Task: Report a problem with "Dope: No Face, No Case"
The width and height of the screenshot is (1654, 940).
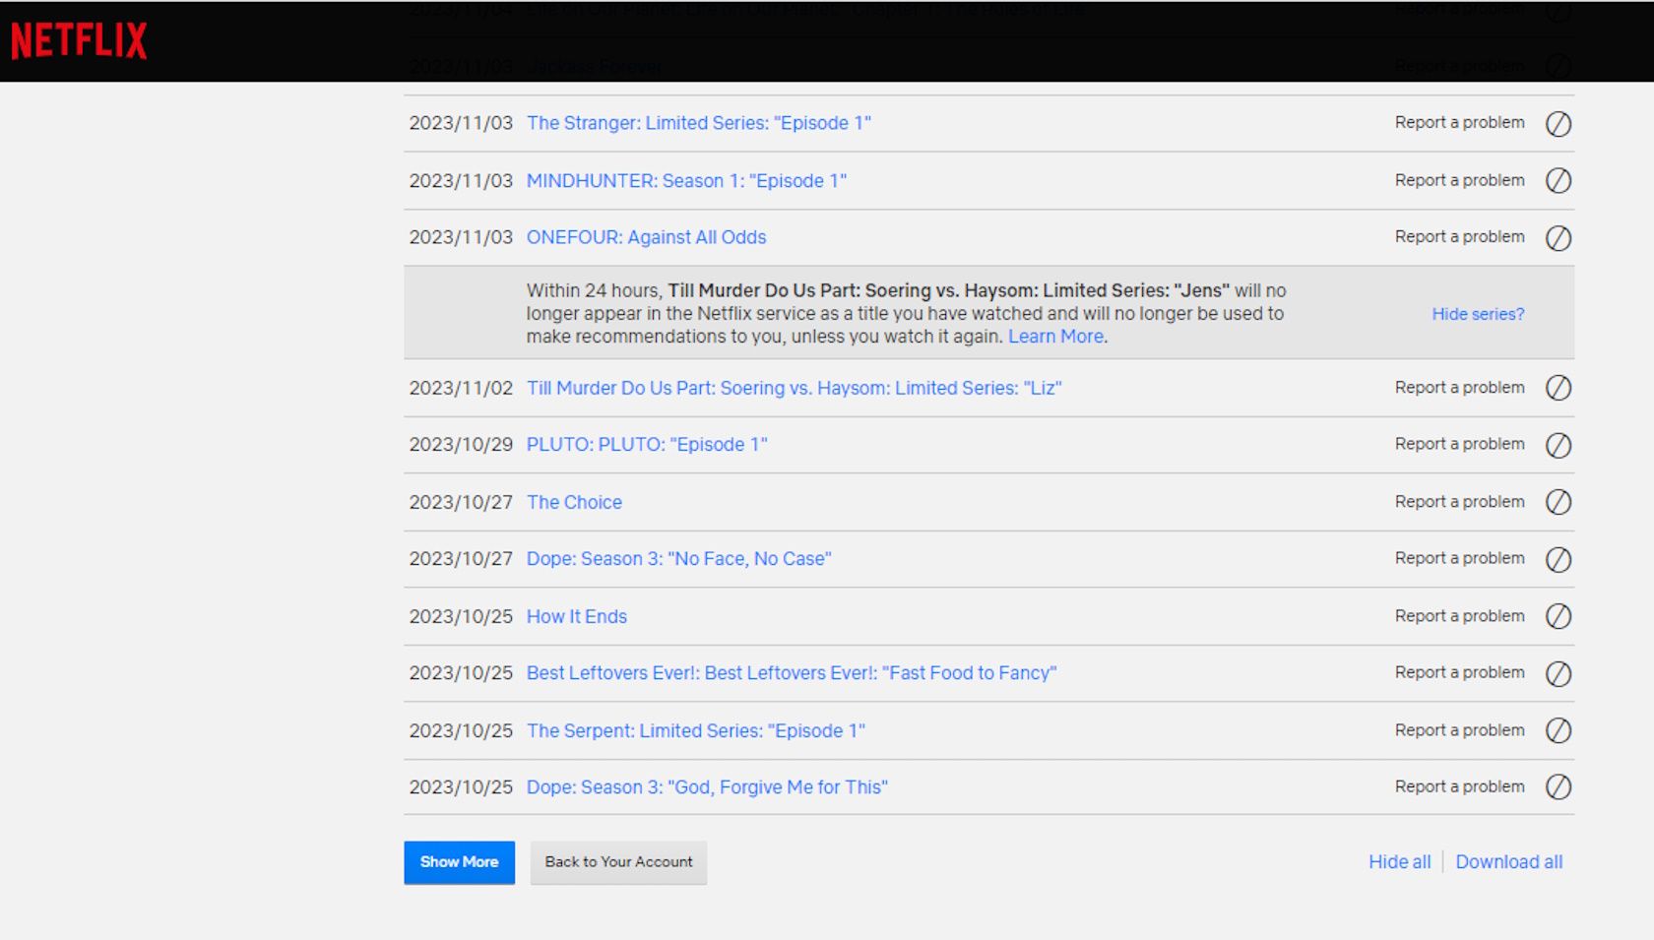Action: pyautogui.click(x=1458, y=558)
